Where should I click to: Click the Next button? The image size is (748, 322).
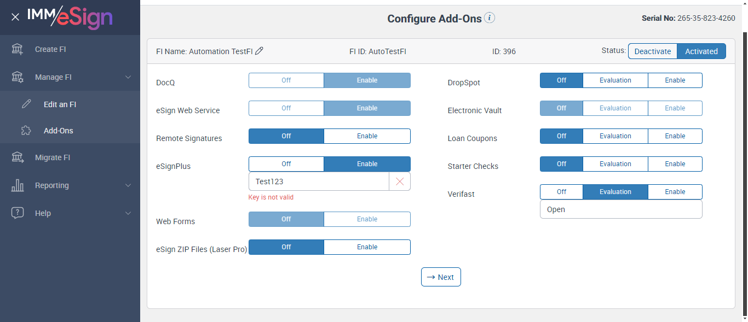click(x=441, y=277)
